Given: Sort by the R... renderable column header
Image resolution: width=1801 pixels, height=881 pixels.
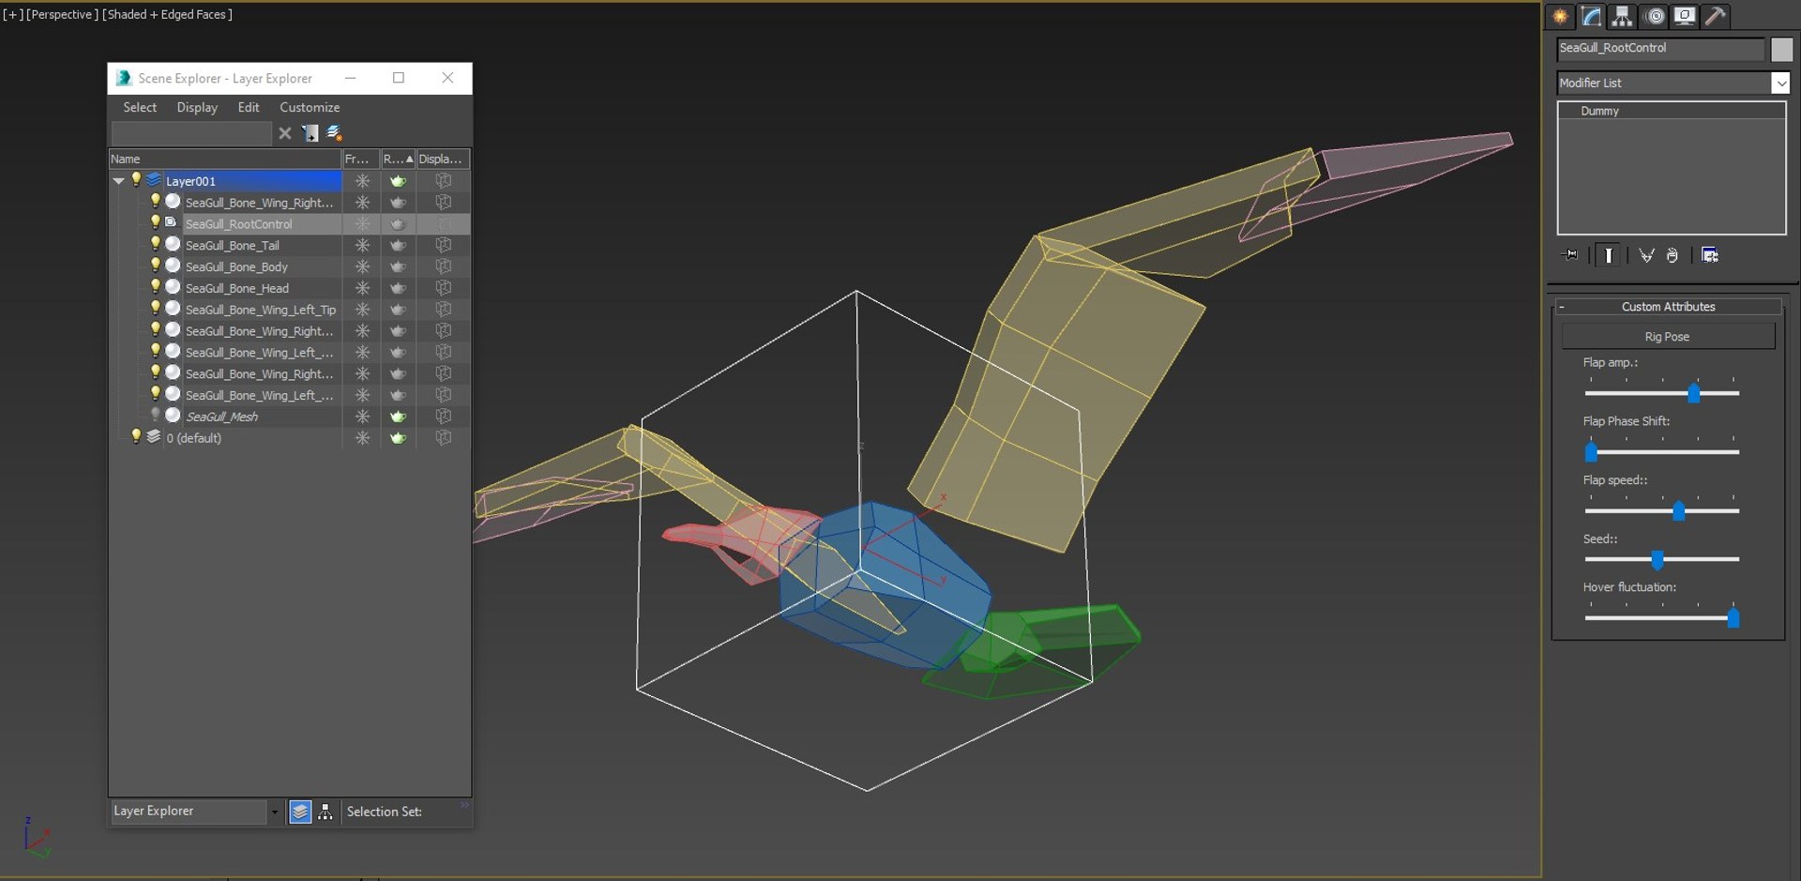Looking at the screenshot, I should 398,159.
